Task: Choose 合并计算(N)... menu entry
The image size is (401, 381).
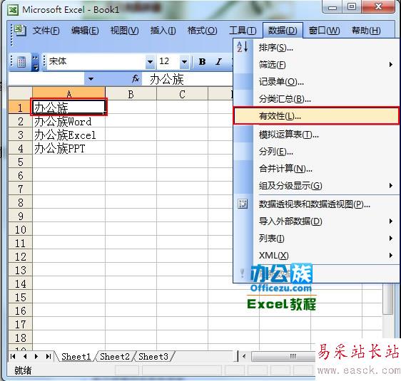Action: tap(316, 169)
